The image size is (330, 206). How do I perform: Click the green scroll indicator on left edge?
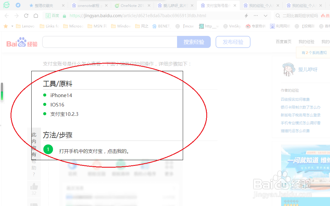[x=2, y=91]
